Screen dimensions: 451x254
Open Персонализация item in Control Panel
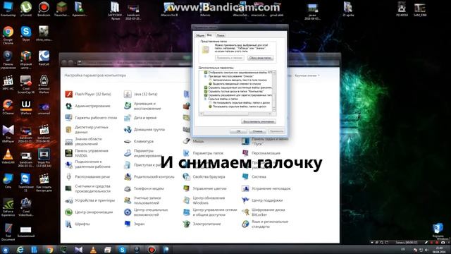[261, 153]
